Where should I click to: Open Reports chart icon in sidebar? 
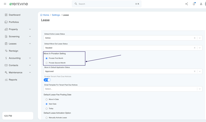click(x=6, y=80)
